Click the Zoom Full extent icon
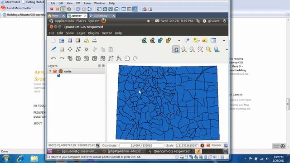290x163 pixels. point(200,49)
